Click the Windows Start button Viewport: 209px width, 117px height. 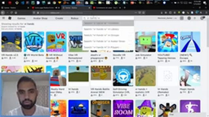[x=3, y=3]
